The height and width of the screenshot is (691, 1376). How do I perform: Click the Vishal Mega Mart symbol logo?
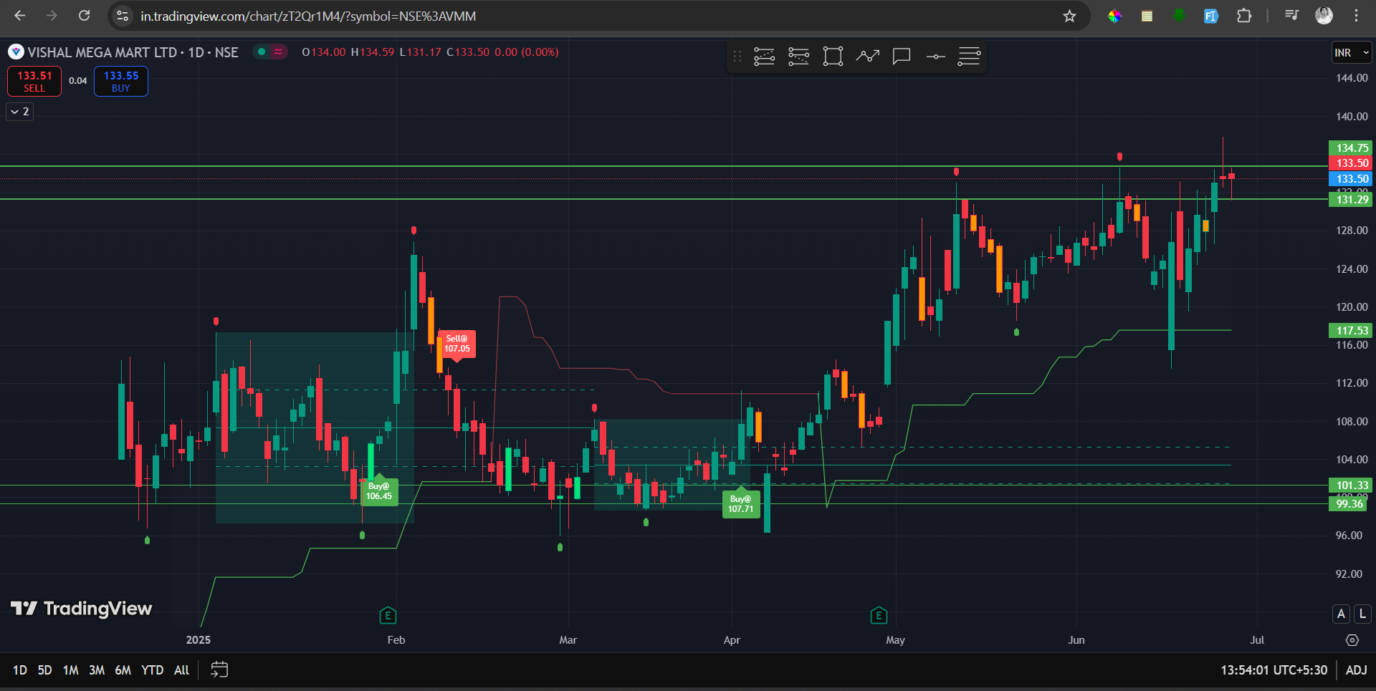click(x=16, y=52)
